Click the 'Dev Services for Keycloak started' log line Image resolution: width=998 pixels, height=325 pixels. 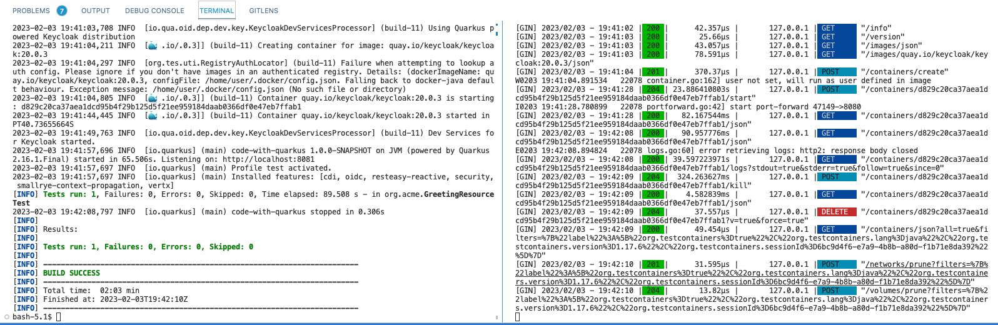[x=253, y=137]
